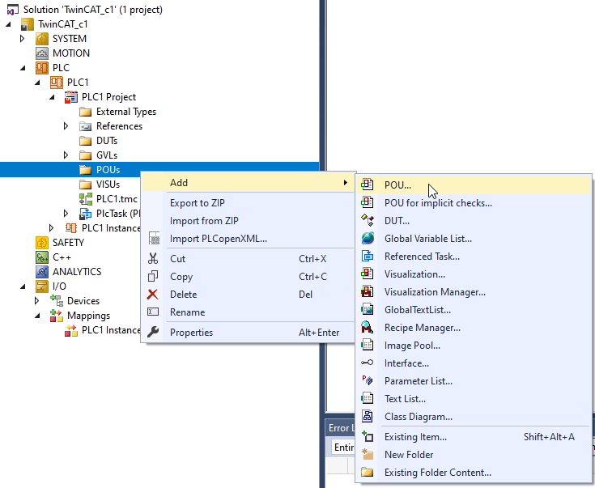
Task: Expand the References node
Action: (x=66, y=126)
